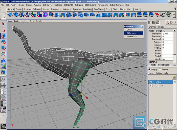
Task: Click the body layer color box
Action: tap(157, 86)
